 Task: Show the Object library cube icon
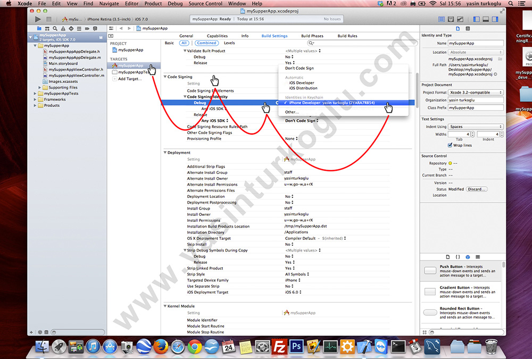(468, 257)
